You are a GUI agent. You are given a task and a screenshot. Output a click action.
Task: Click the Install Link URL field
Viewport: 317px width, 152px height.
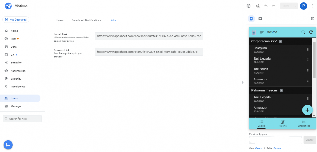click(149, 36)
